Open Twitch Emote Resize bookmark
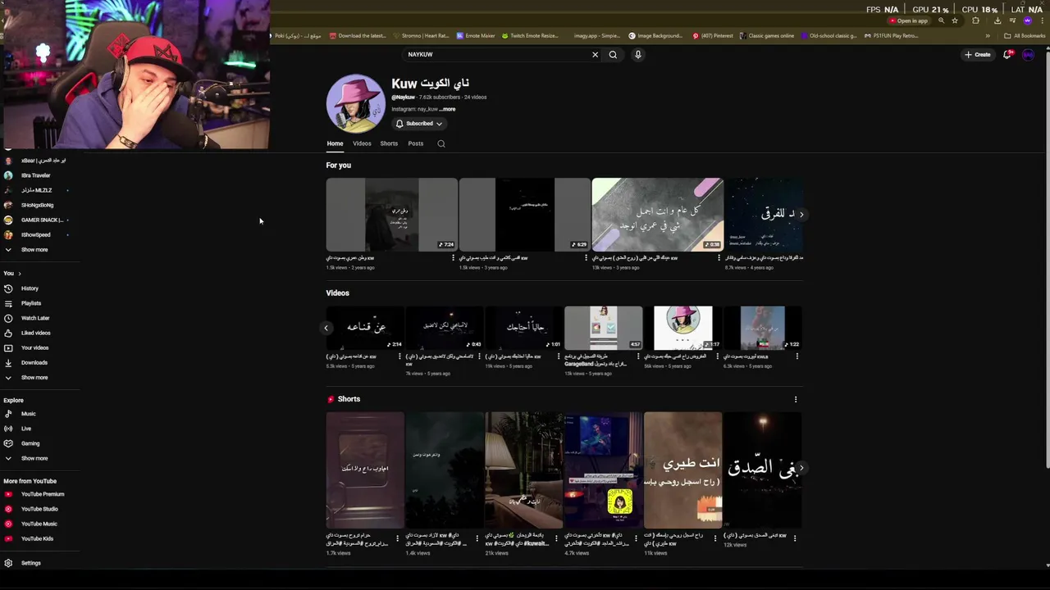 pos(530,36)
